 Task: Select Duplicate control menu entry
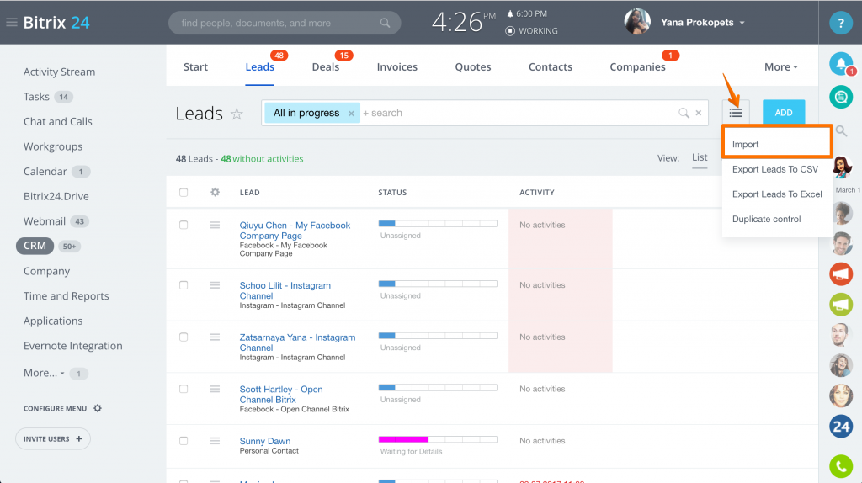766,219
